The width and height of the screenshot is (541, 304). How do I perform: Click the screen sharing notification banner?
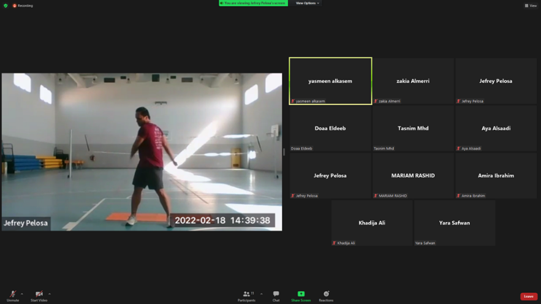pyautogui.click(x=254, y=3)
